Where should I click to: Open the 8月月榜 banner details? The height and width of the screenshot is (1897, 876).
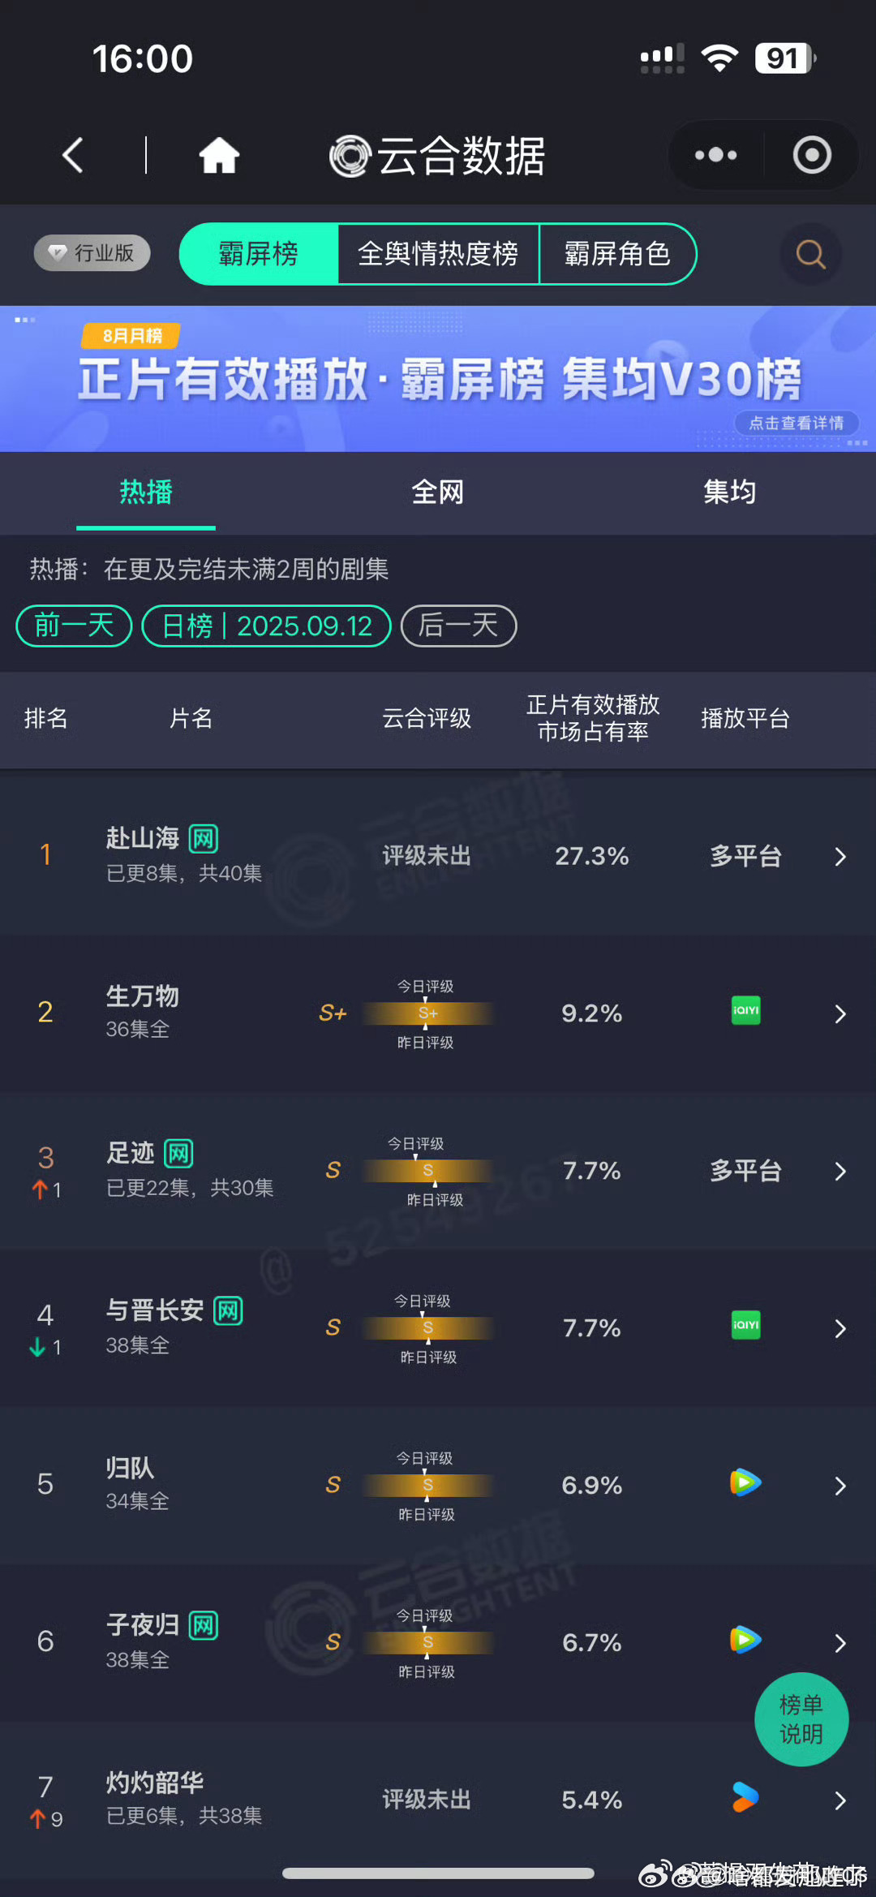point(438,378)
